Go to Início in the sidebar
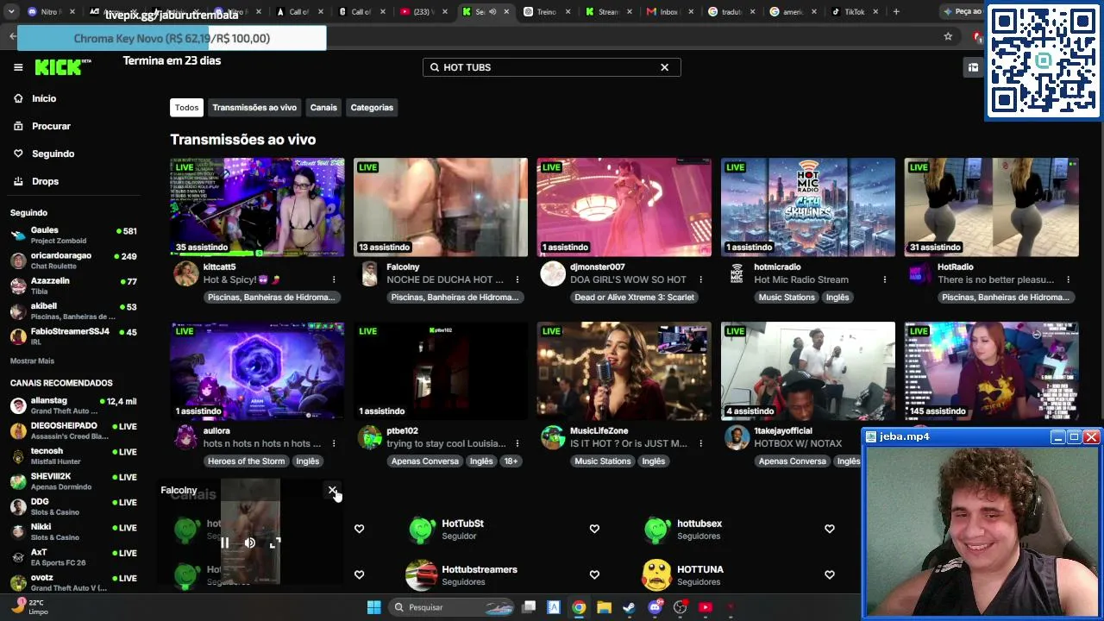The image size is (1104, 621). pos(43,98)
